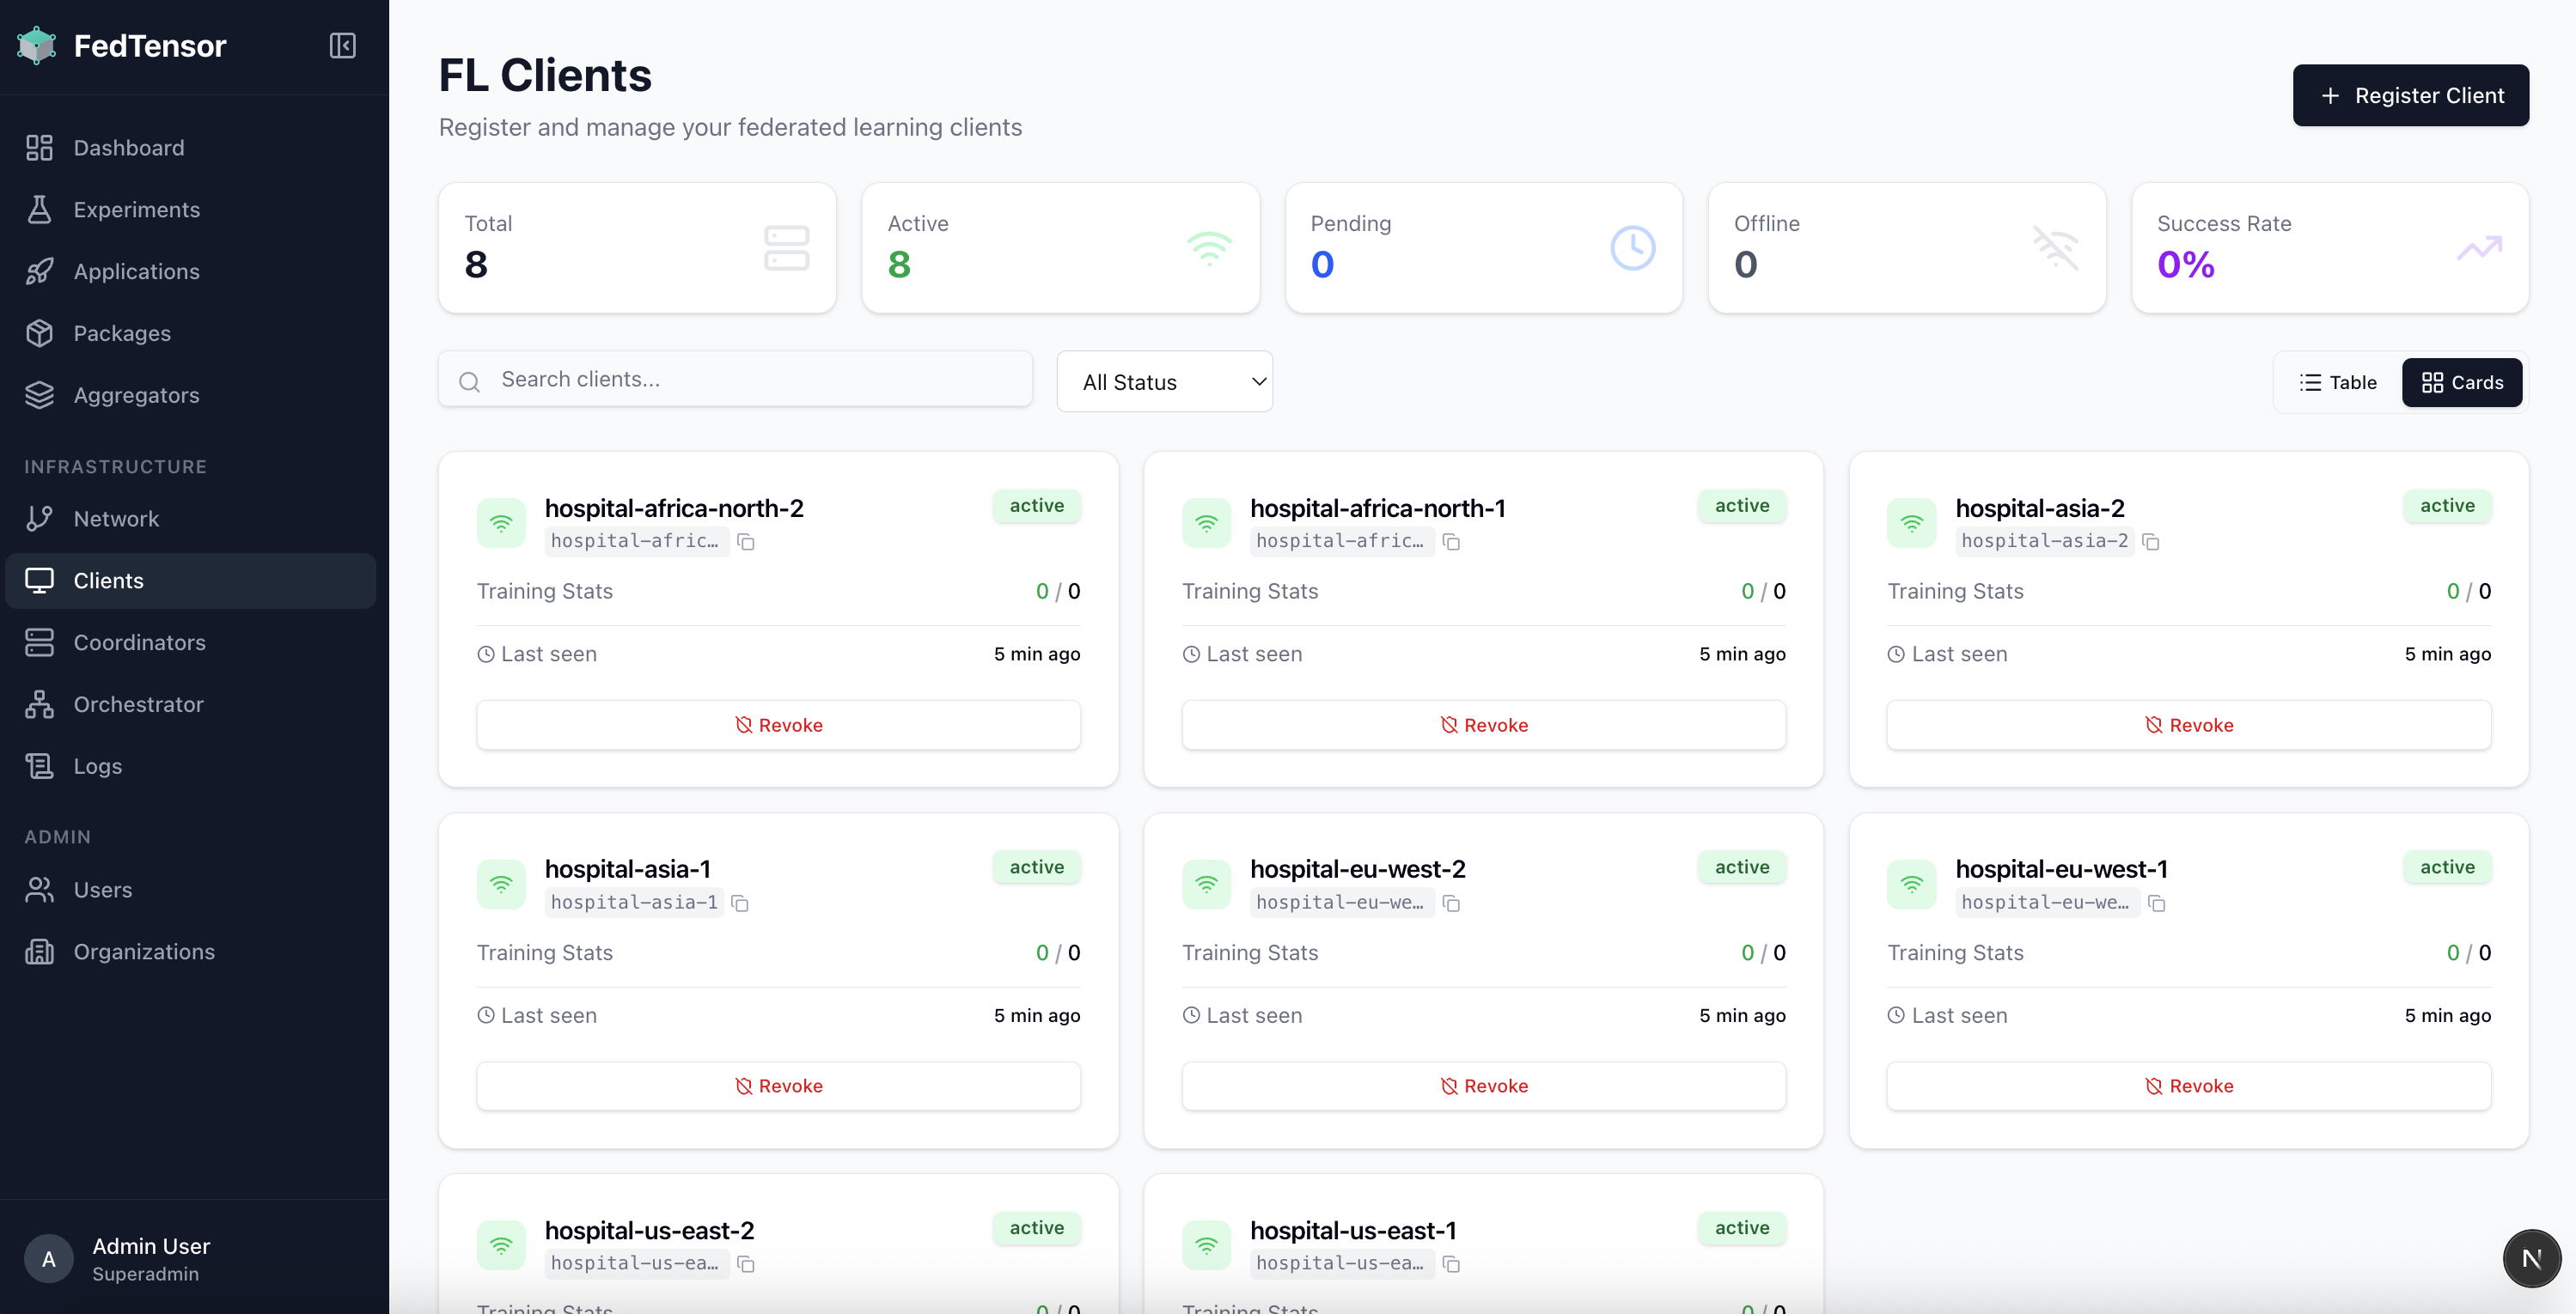Open Experiments in sidebar

tap(136, 210)
